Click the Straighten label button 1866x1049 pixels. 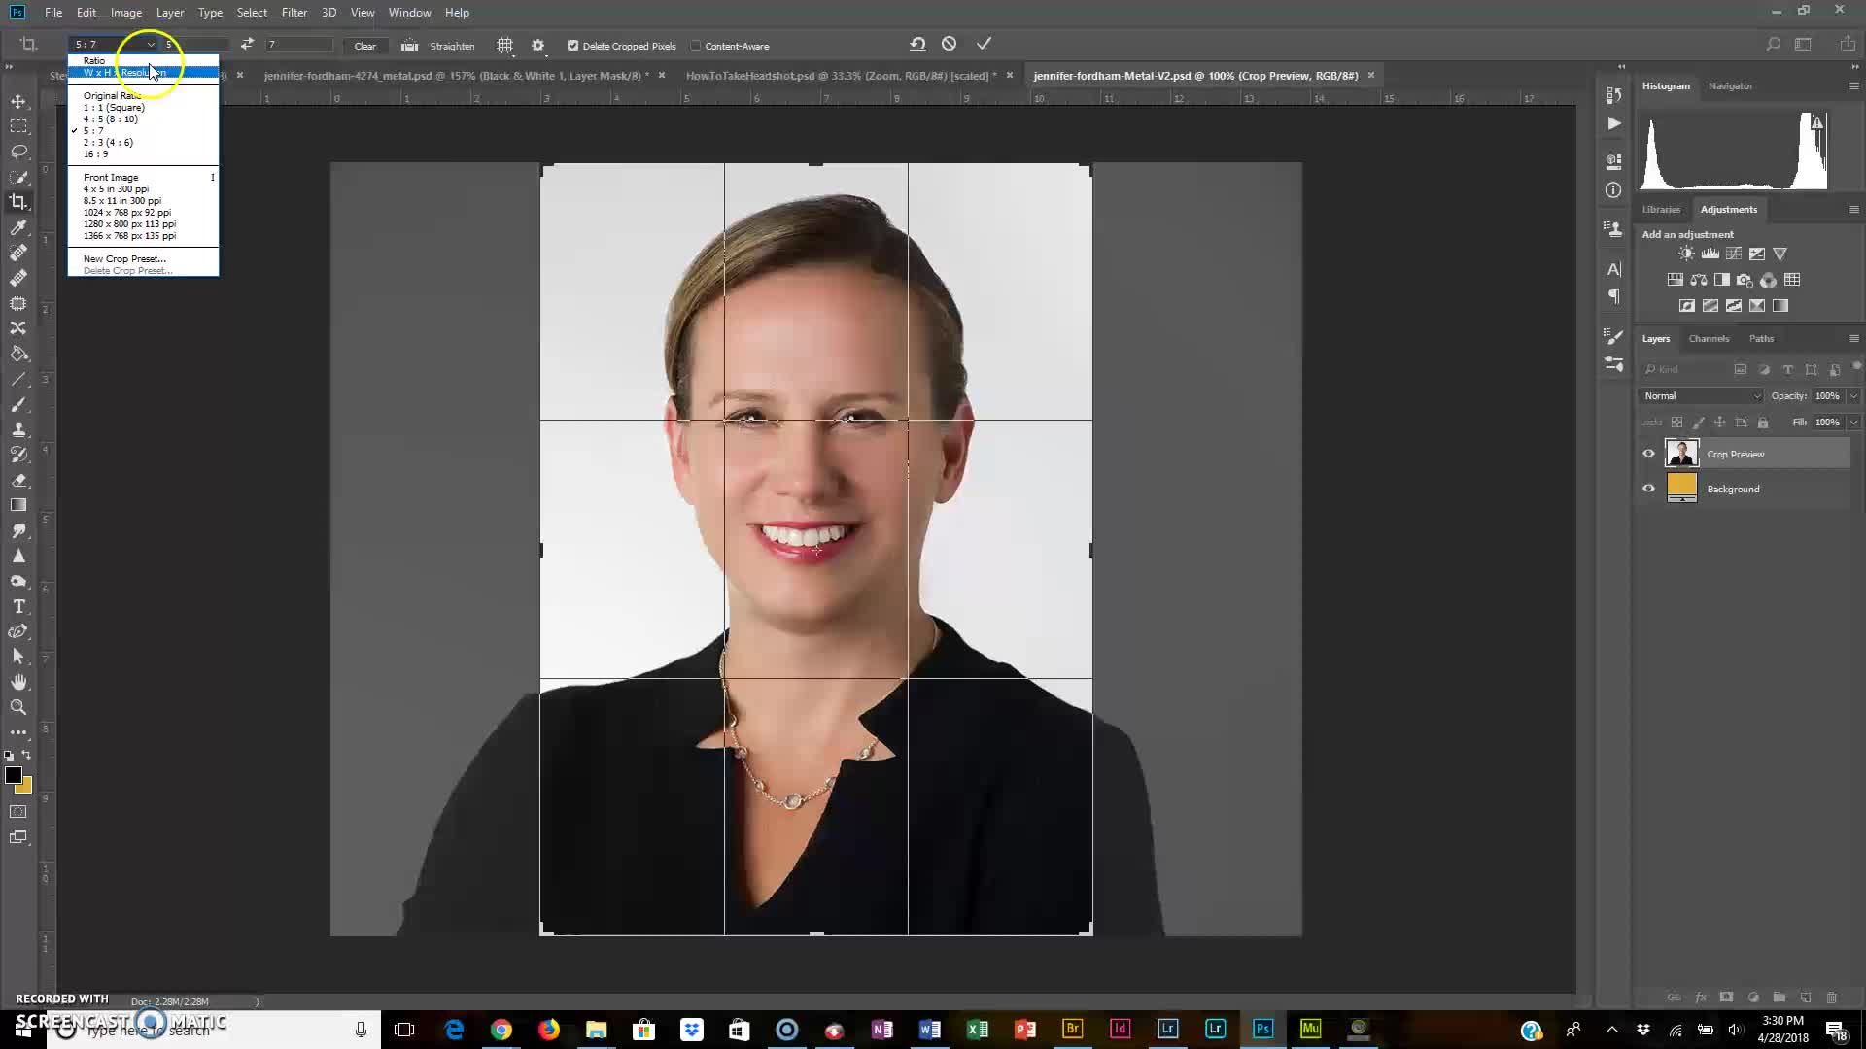coord(452,46)
